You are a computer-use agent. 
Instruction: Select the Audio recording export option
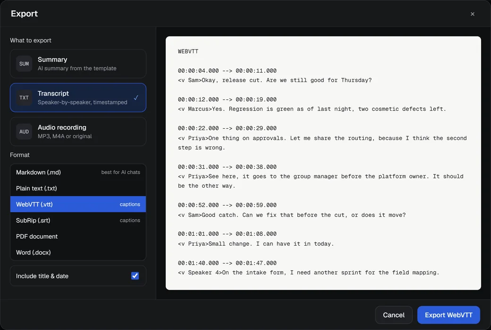pos(78,132)
